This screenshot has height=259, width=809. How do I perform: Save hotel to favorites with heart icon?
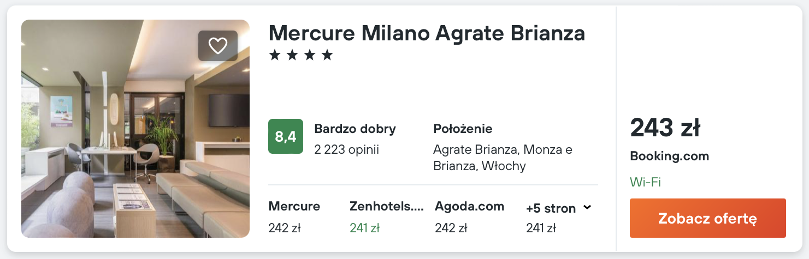click(x=217, y=46)
